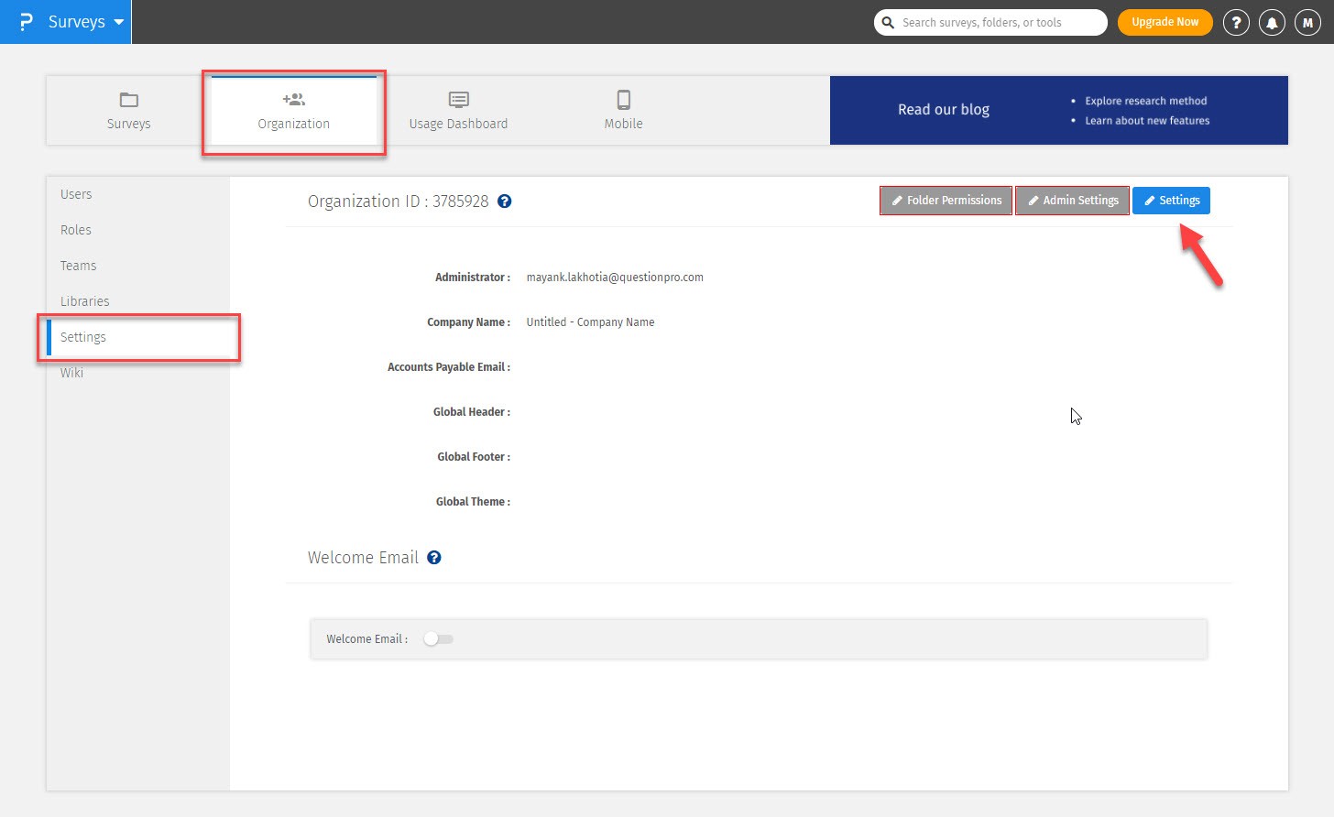Click the Organization people icon

click(294, 99)
